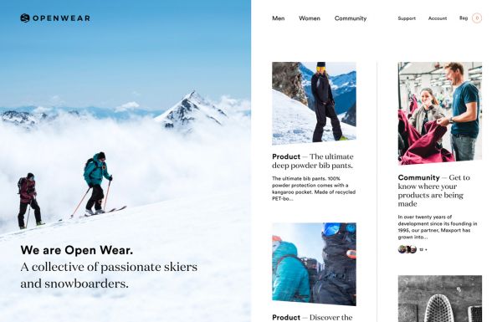Image resolution: width=502 pixels, height=322 pixels.
Task: Open the bag item count circle
Action: click(x=477, y=18)
